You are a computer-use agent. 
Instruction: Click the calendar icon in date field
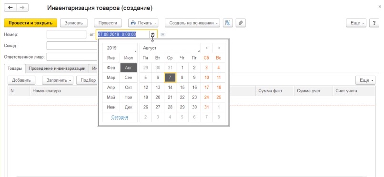[153, 35]
